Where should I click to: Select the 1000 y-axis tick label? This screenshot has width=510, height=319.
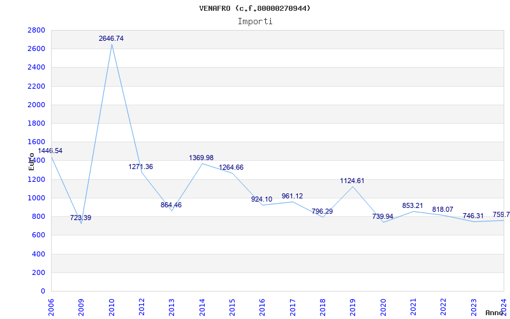click(x=36, y=198)
